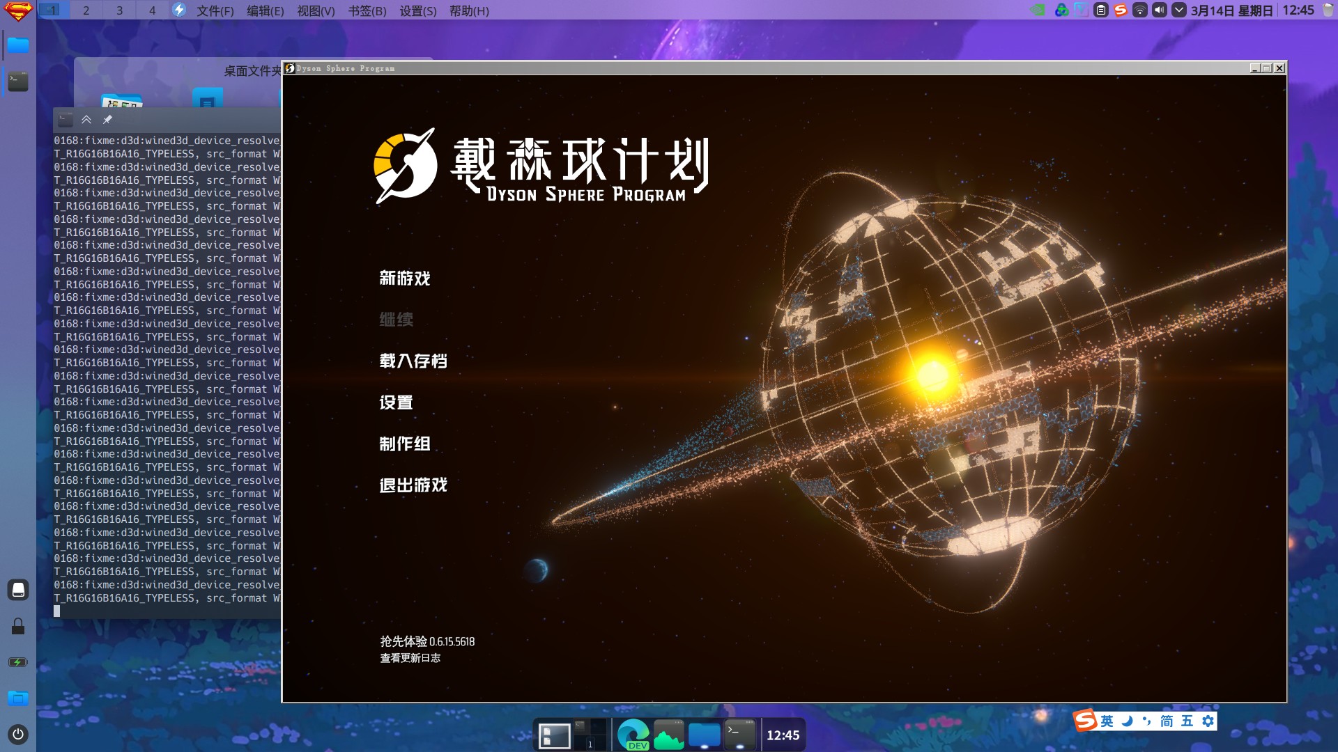
Task: Switch to virtual desktop 3
Action: [119, 10]
